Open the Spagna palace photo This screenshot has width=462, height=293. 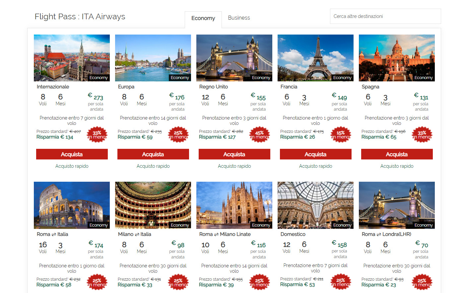pos(397,58)
